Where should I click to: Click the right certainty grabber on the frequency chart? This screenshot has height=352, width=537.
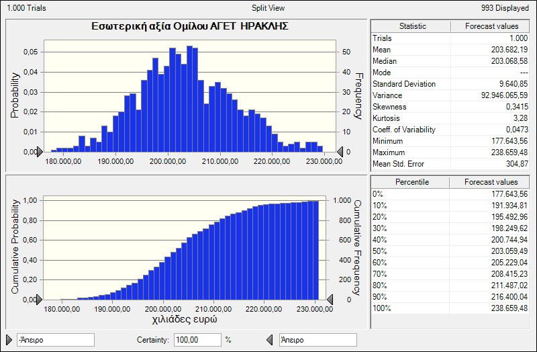340,152
